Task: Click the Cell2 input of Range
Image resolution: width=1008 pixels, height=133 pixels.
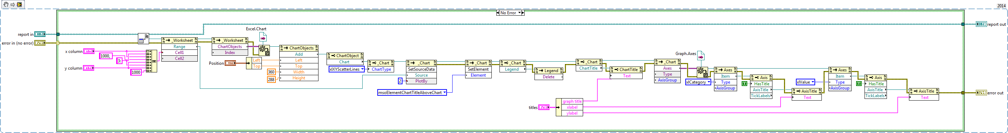Action: (x=180, y=58)
